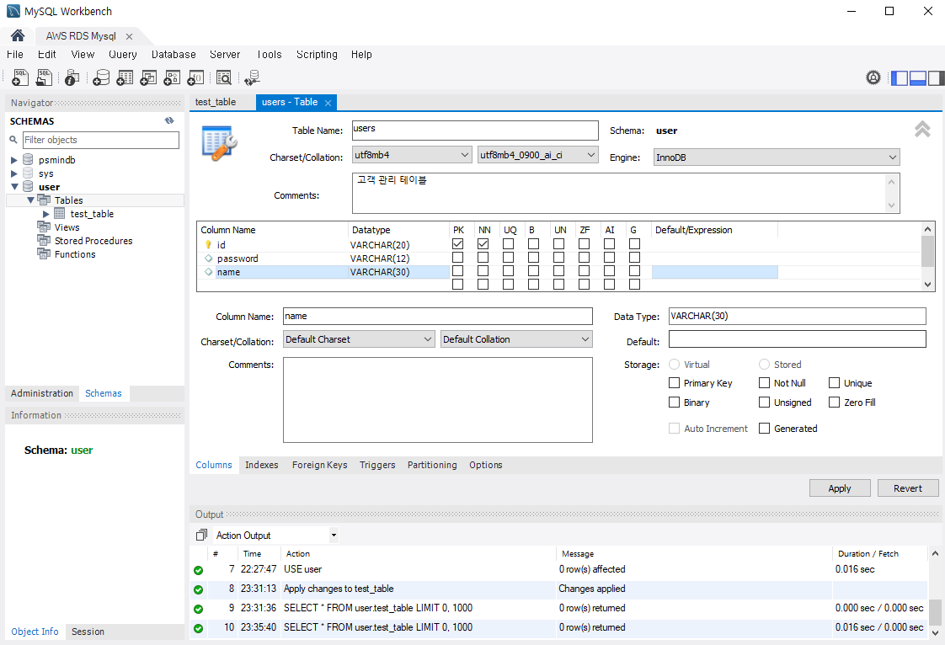
Task: Reconnect to DBMS toolbar icon
Action: [252, 77]
